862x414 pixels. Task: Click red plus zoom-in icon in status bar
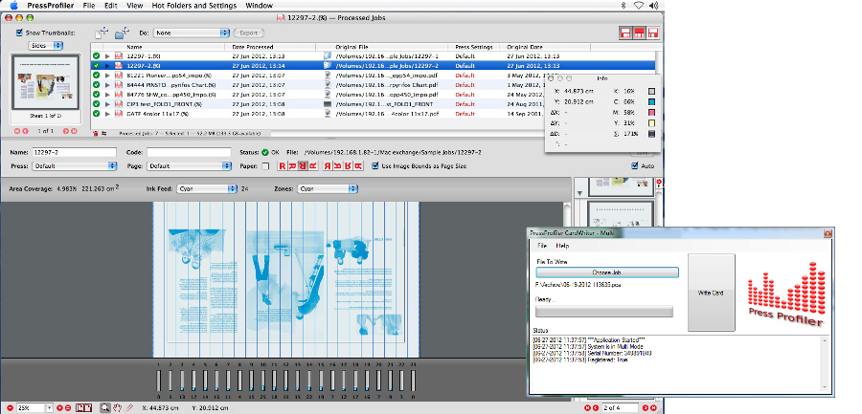tap(59, 408)
